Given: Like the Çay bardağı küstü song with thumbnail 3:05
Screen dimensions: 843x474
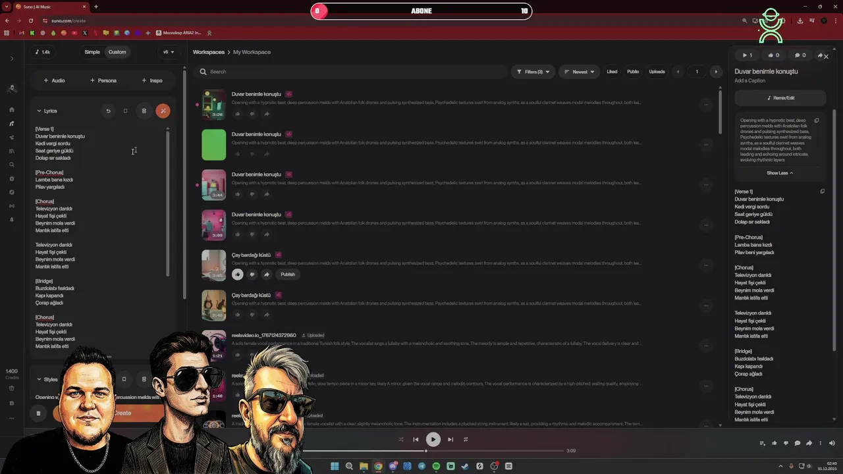Looking at the screenshot, I should 238,274.
